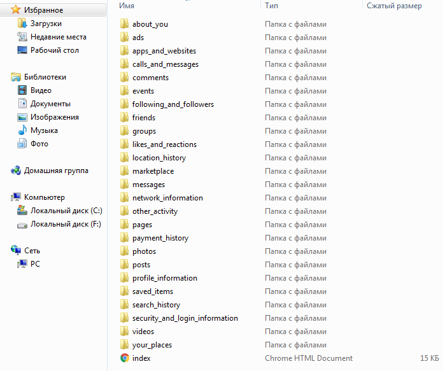Screen dimensions: 443x371
Task: Sort by the Имя column header
Action: [127, 6]
